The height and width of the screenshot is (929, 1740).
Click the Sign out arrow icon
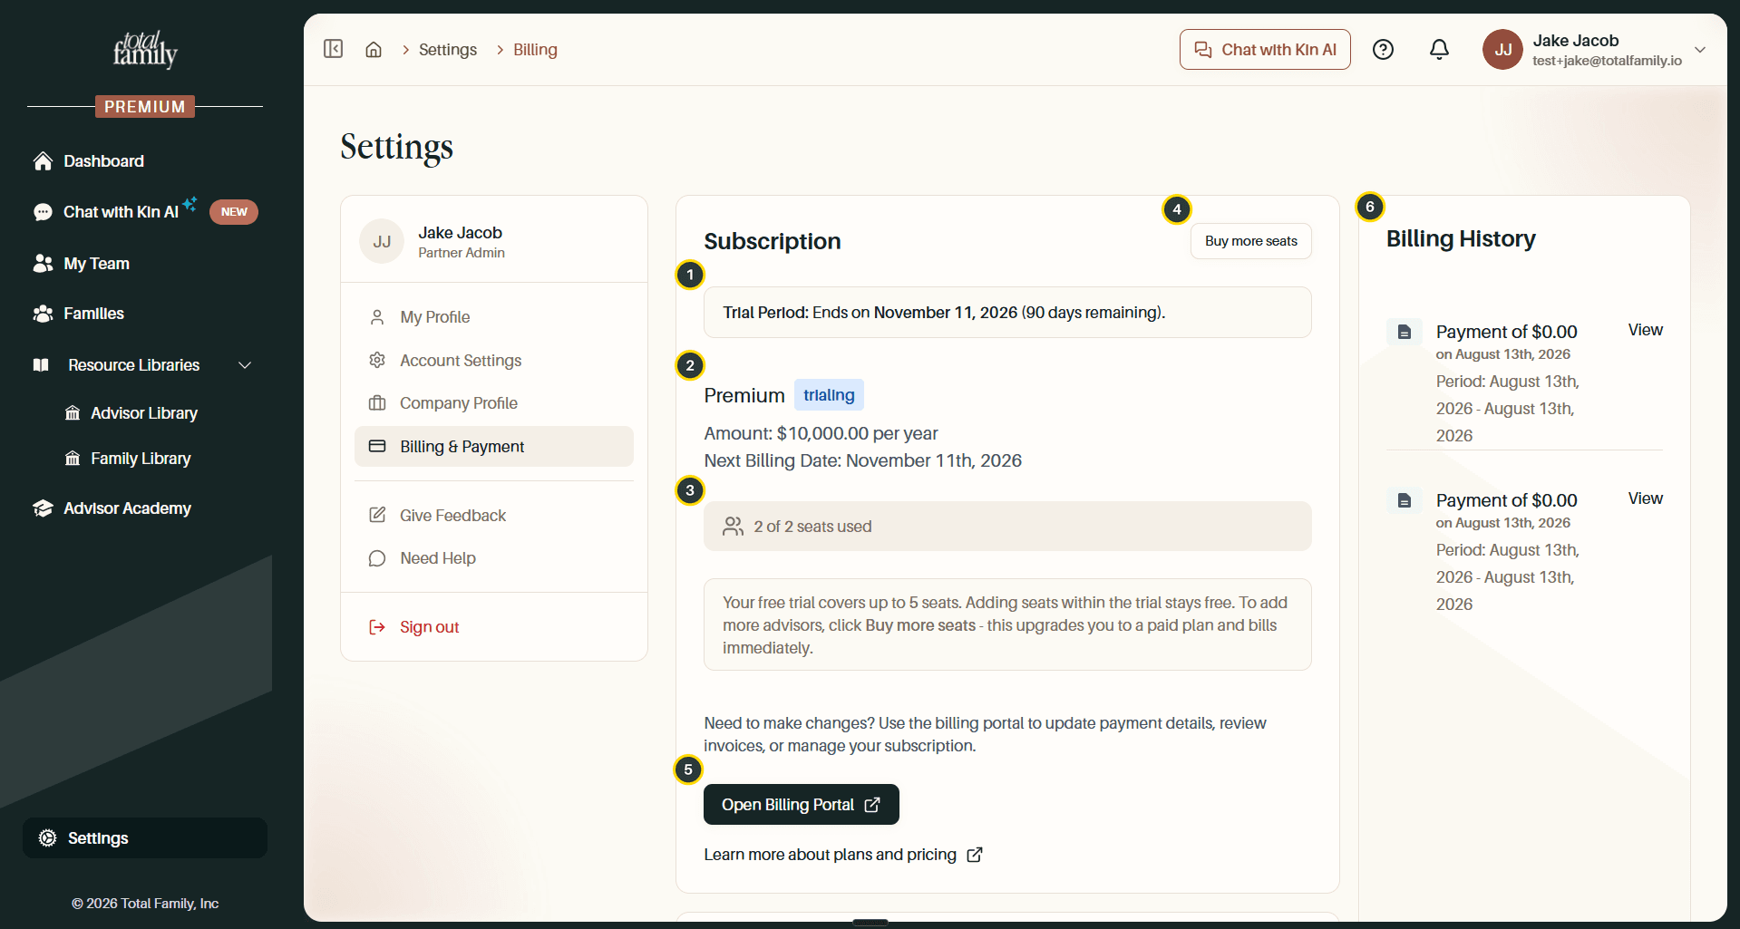[377, 627]
